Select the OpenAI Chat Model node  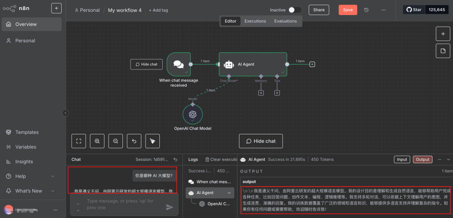click(193, 114)
